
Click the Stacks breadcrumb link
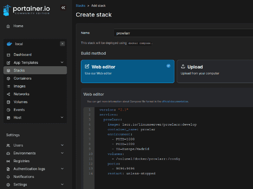80,6
